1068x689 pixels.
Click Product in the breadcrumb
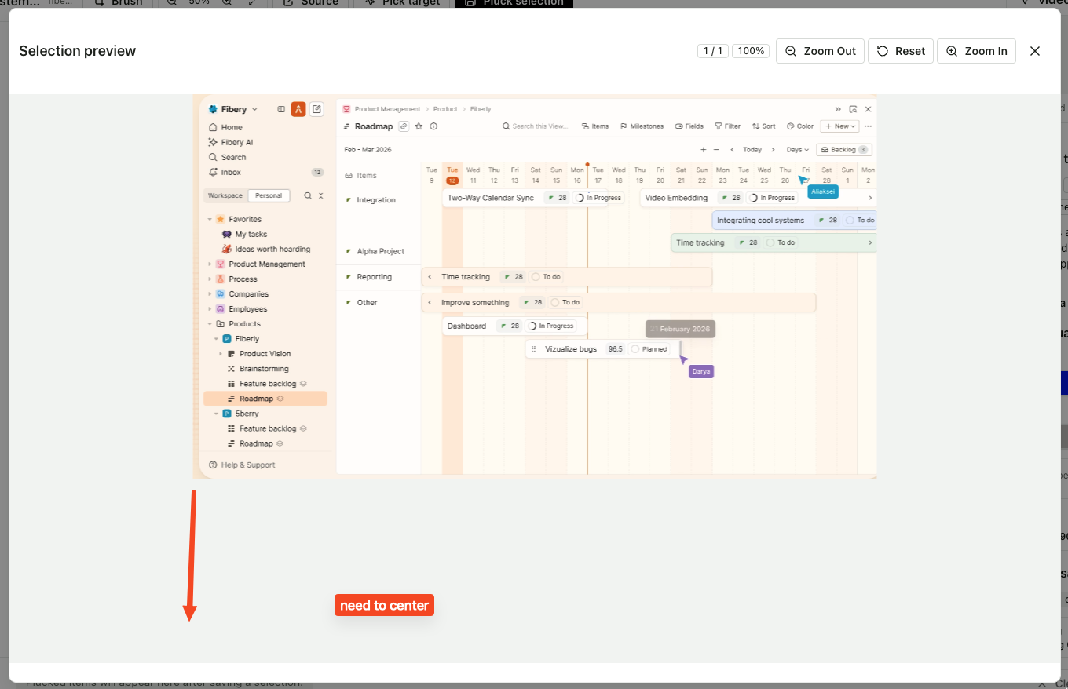coord(445,109)
